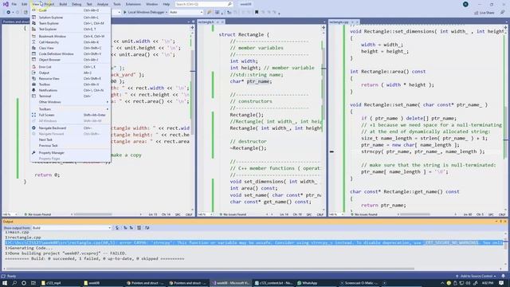Click the Test Explorer flask icon
The image size is (510, 287).
33,29
